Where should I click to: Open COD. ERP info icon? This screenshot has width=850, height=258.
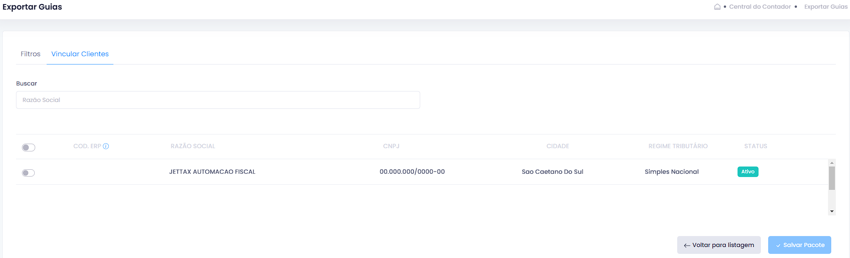click(x=106, y=146)
